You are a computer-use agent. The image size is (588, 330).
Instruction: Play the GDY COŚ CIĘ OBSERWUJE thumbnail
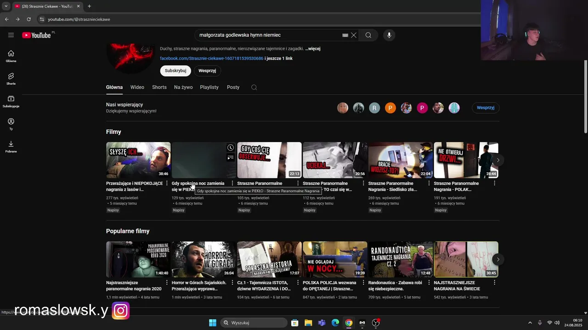(x=269, y=160)
